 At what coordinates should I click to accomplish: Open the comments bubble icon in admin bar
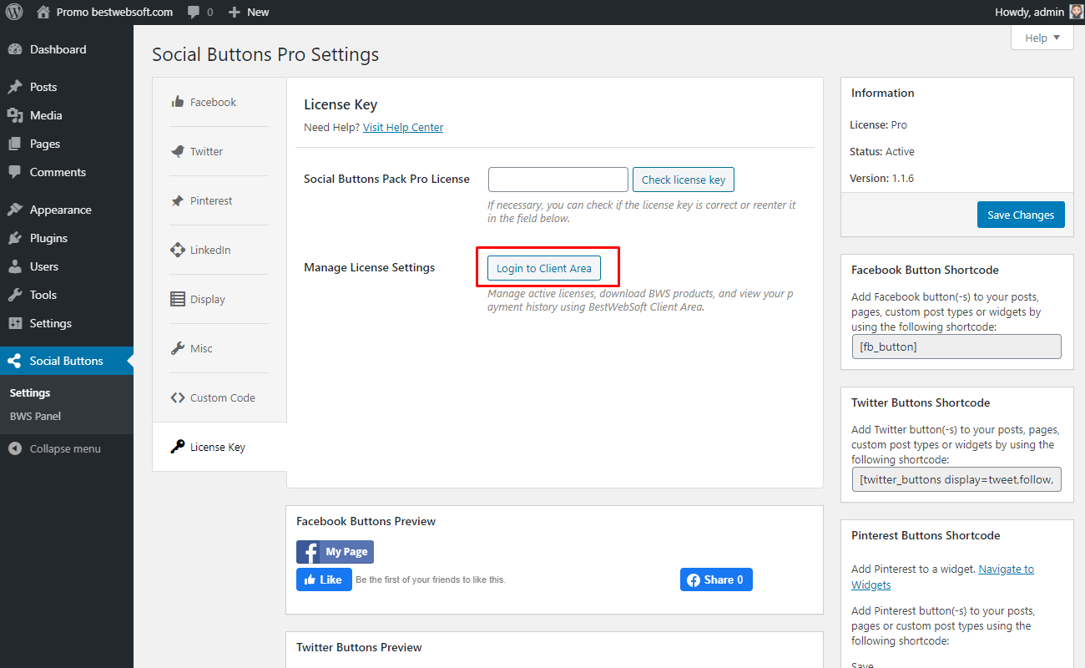point(194,12)
